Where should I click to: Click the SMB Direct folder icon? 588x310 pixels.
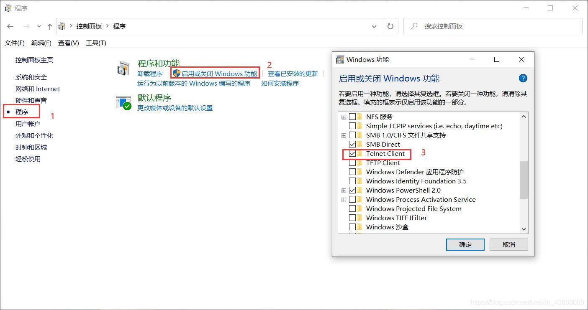coord(360,144)
